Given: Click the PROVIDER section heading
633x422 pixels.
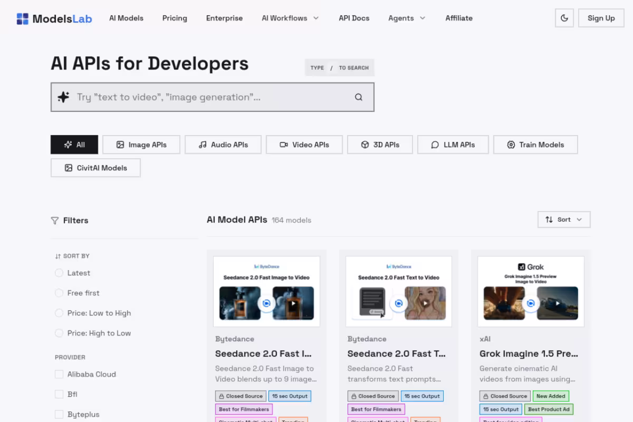Looking at the screenshot, I should click(70, 357).
